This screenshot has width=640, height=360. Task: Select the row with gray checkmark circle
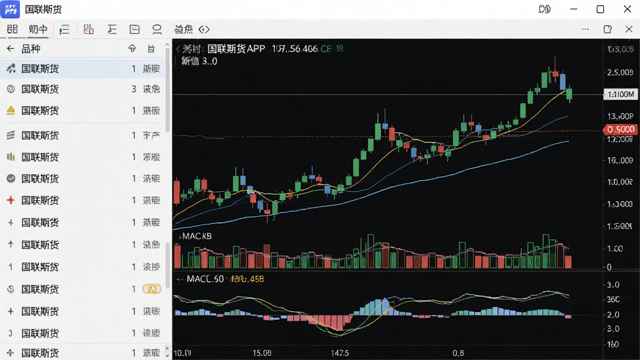83,178
